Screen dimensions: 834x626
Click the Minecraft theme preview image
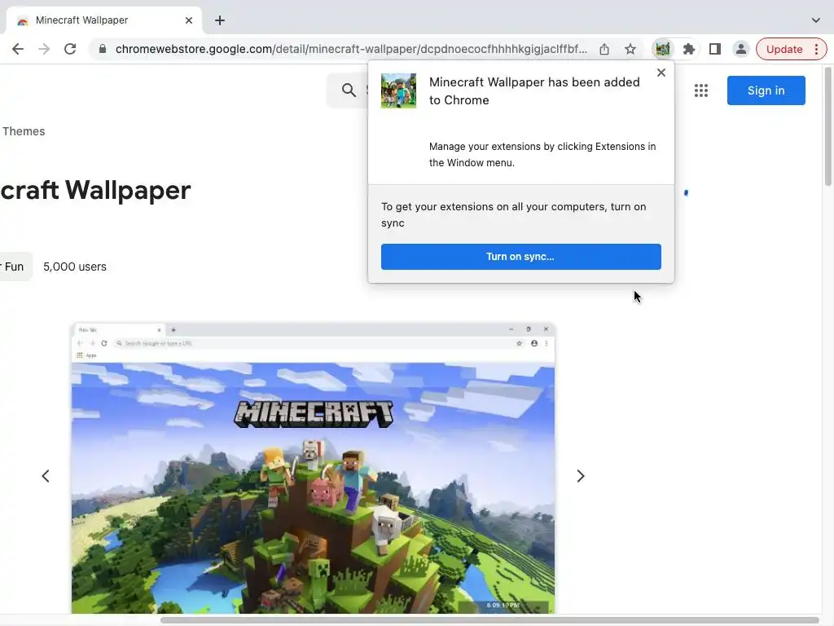coord(314,468)
